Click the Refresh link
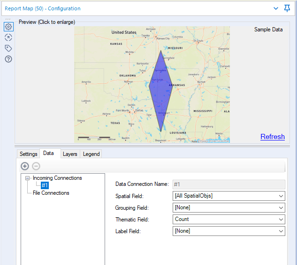Viewport: 297px width, 265px height. [272, 137]
